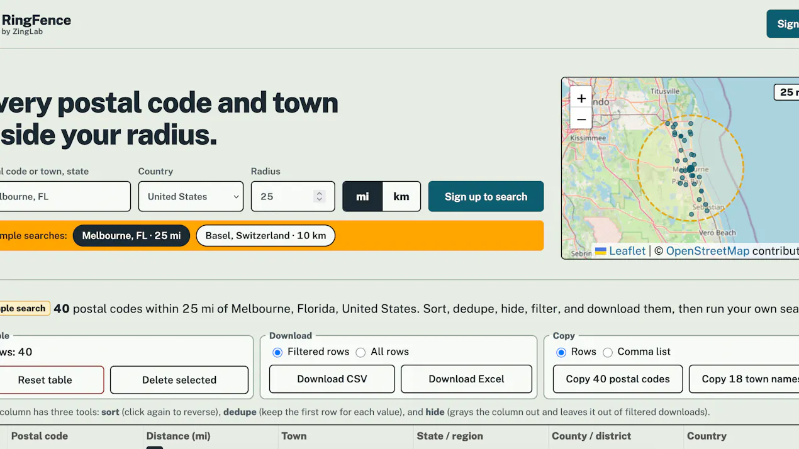Click Download Excel
This screenshot has width=799, height=449.
[466, 379]
